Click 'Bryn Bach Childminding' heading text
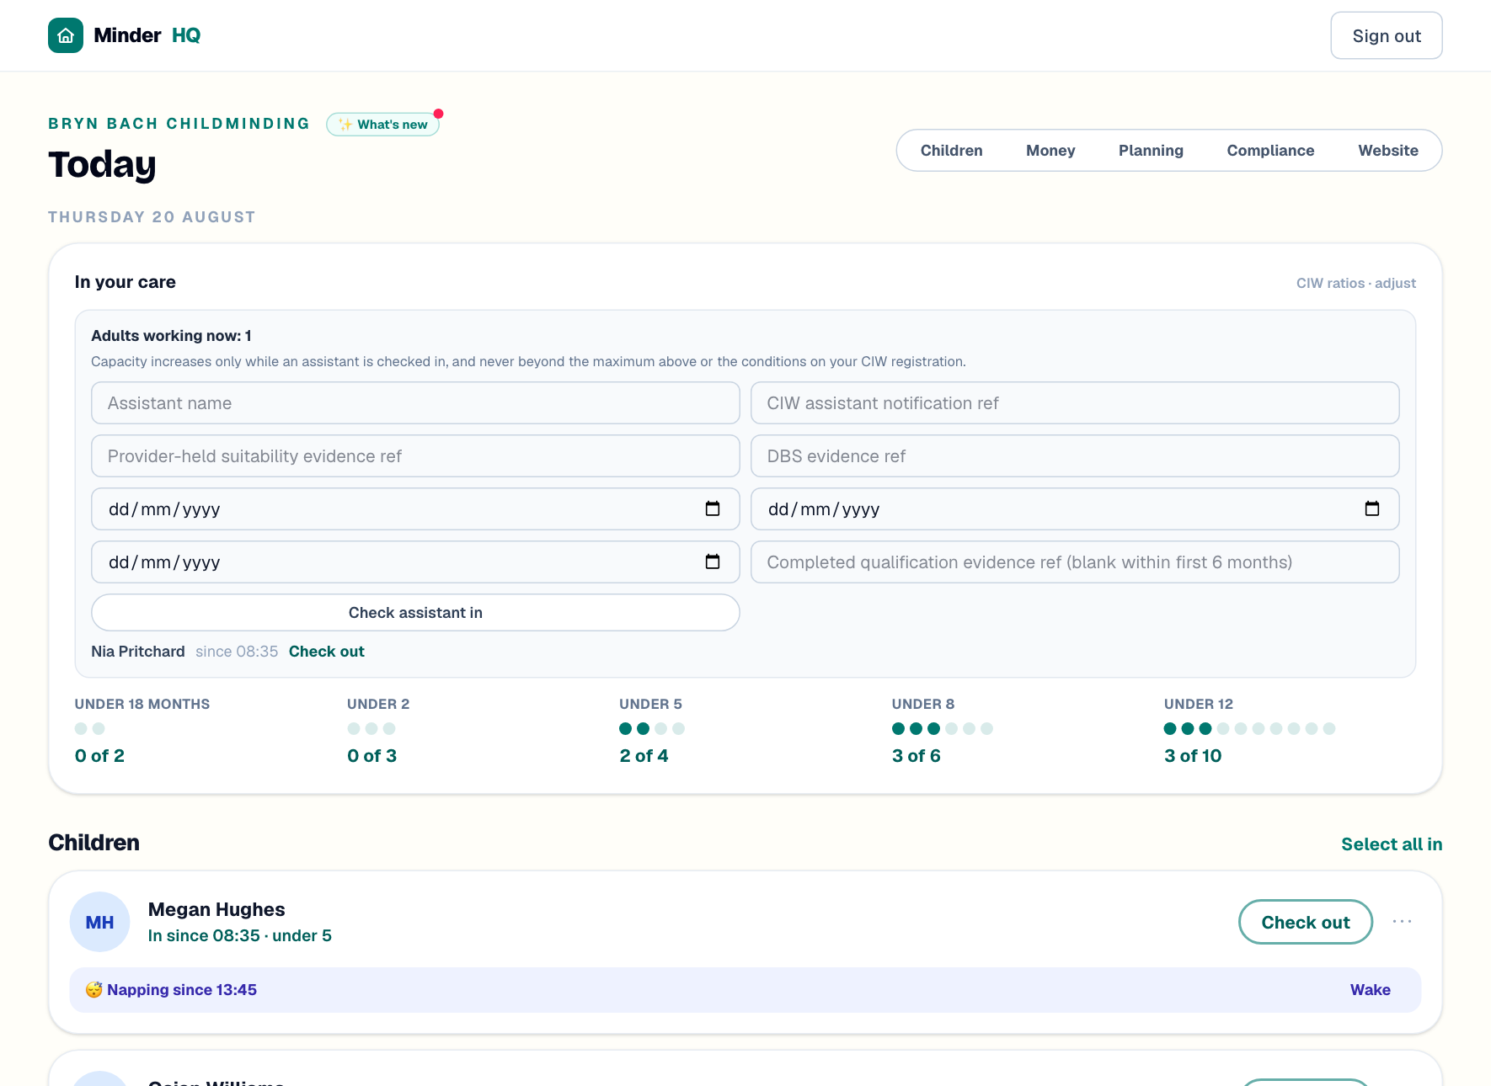Viewport: 1491px width, 1086px height. (179, 124)
